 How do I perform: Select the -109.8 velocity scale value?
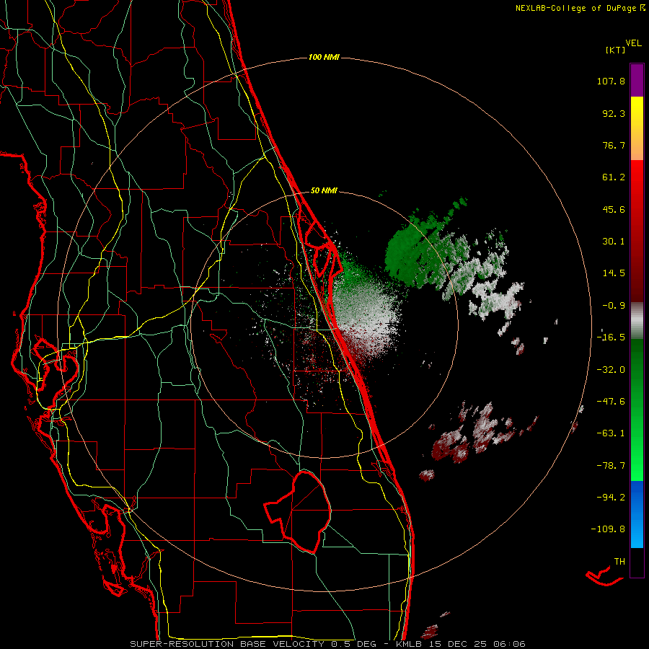pos(608,529)
